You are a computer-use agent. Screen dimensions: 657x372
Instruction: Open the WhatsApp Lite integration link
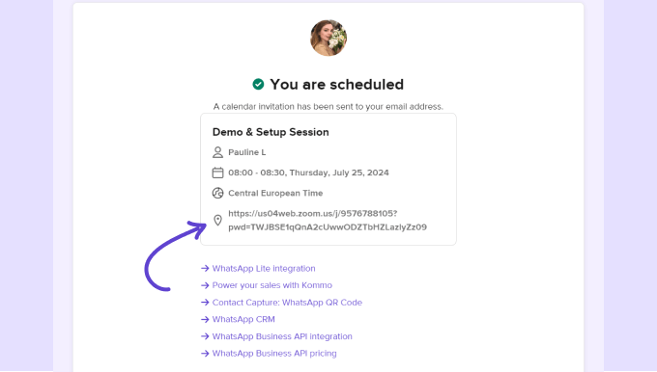pos(264,268)
